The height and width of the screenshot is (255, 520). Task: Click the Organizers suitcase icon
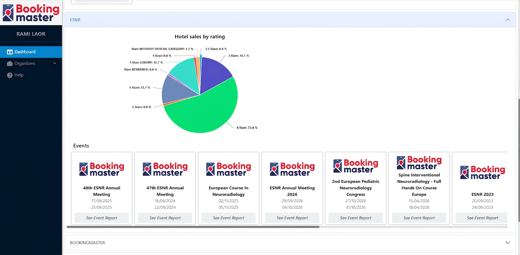tap(10, 63)
